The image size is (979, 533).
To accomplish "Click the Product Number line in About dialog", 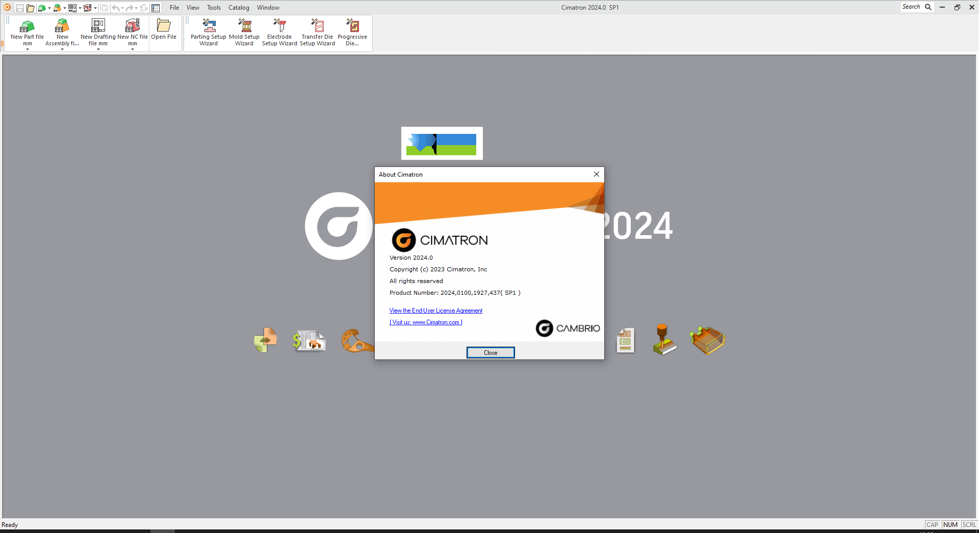I will pyautogui.click(x=455, y=293).
